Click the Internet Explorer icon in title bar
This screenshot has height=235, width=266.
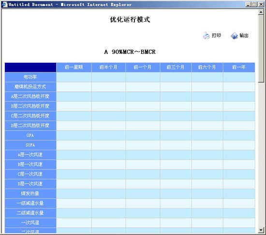click(x=4, y=4)
